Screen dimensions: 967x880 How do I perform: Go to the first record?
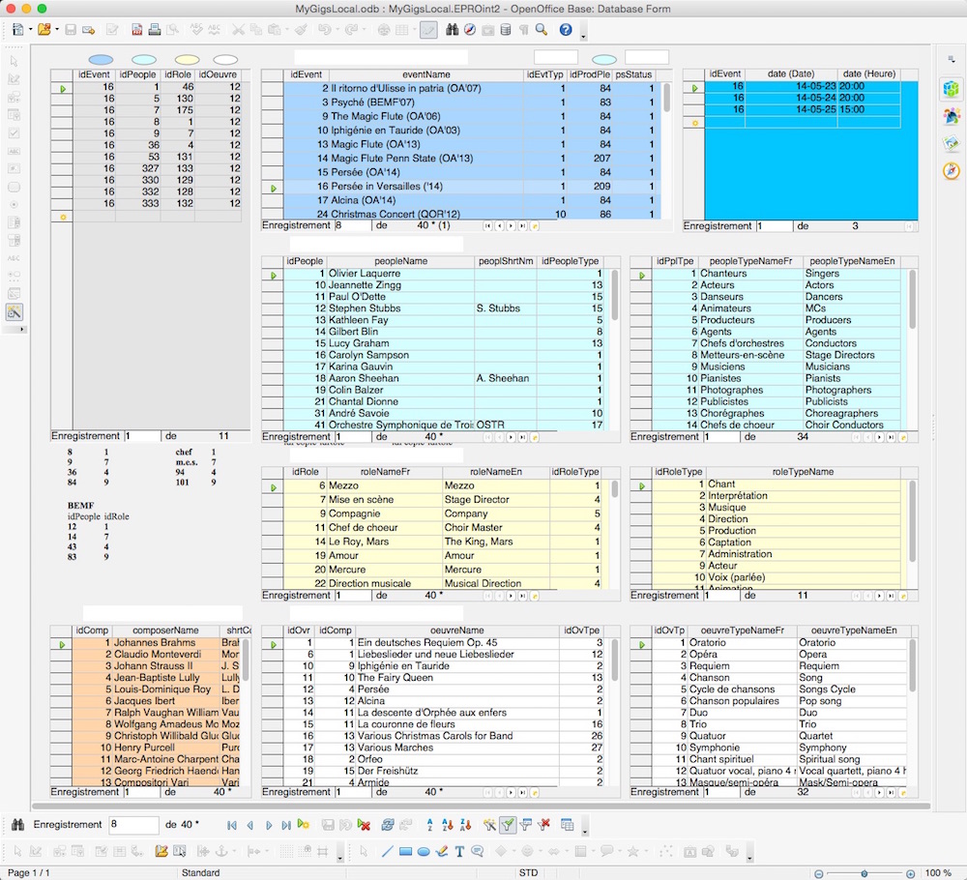(x=231, y=825)
